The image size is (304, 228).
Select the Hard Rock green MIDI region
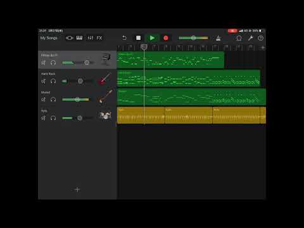point(189,79)
